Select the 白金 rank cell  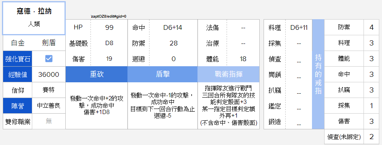point(18,43)
